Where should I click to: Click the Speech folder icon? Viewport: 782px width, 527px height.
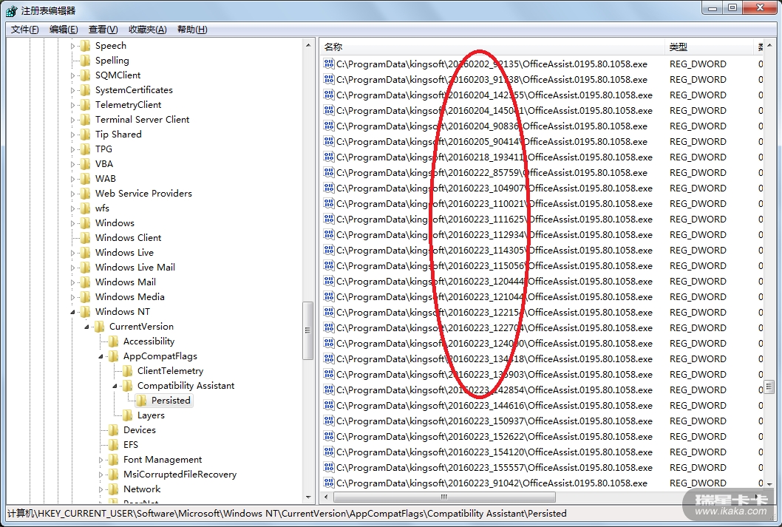click(85, 46)
